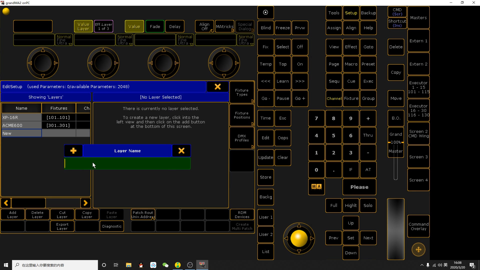Screen dimensions: 480x270
Task: Close the Layer Name popup with X
Action: click(x=181, y=151)
